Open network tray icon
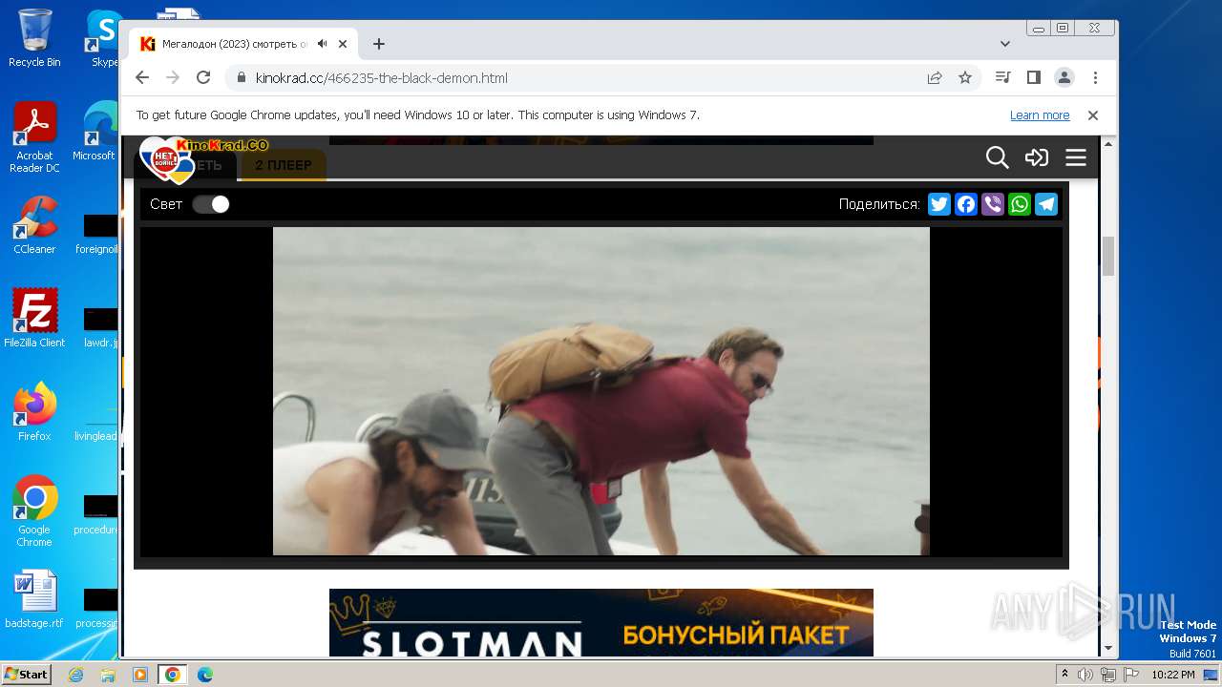1222x687 pixels. (x=1108, y=675)
